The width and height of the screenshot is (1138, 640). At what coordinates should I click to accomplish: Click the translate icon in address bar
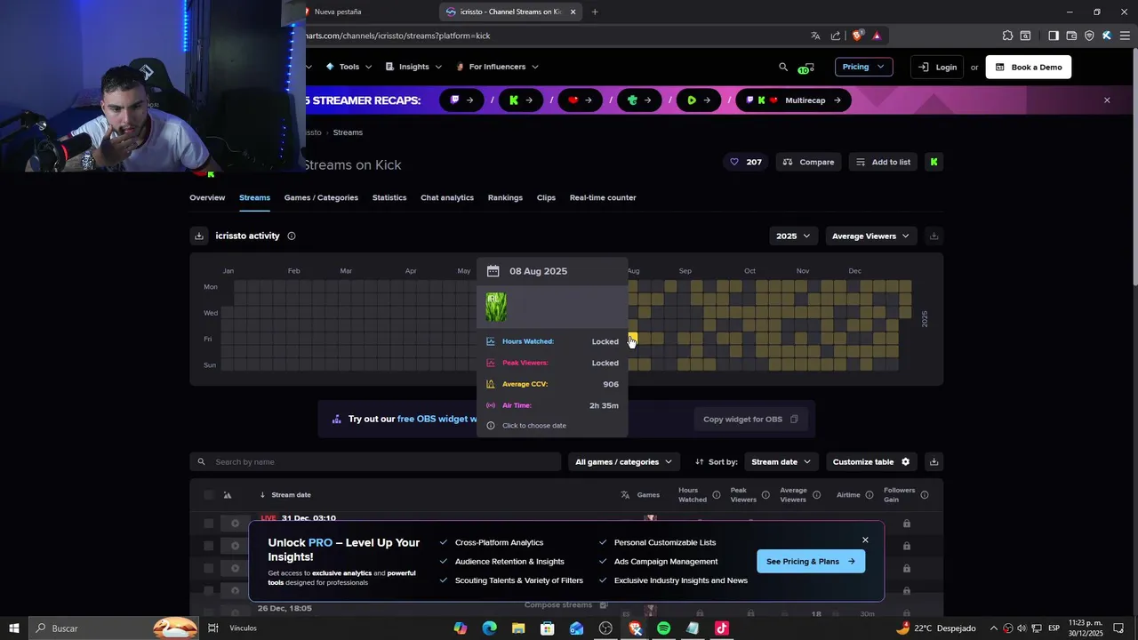coord(815,36)
